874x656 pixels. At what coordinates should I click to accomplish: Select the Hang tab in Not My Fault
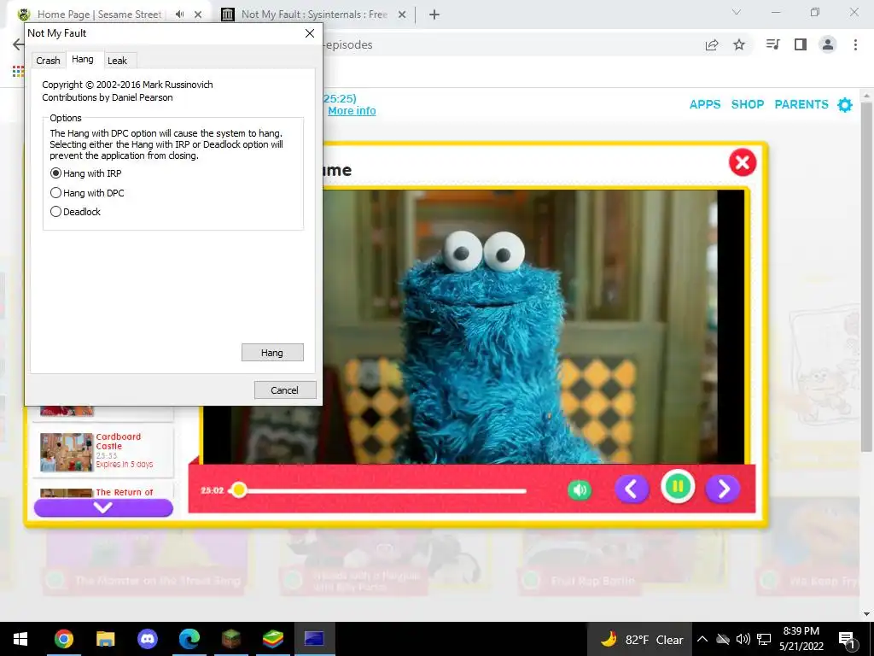tap(83, 59)
